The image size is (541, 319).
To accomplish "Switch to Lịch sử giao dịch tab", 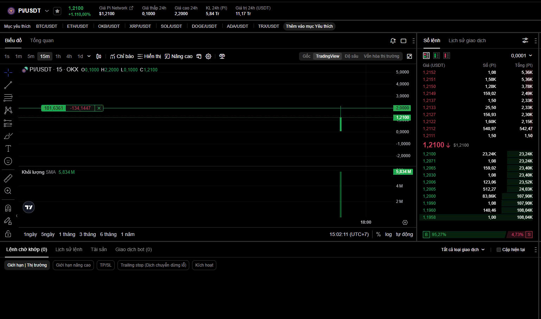I will [x=467, y=40].
